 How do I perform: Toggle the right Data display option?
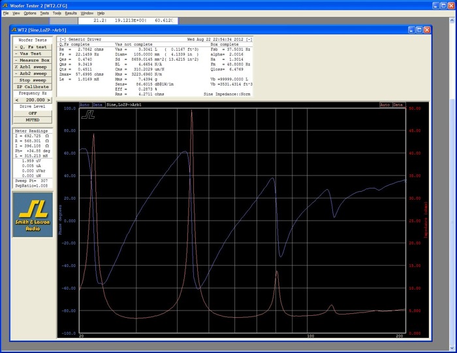(x=398, y=104)
